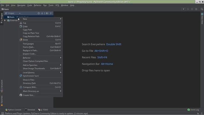Open the View menu

point(13,5)
